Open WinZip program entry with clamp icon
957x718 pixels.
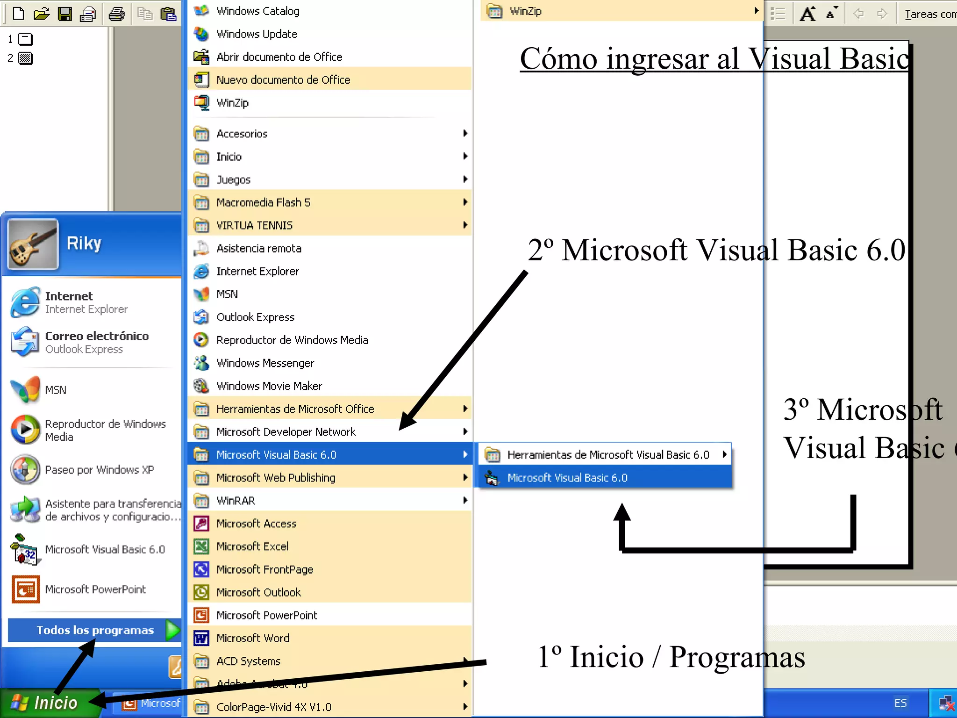330,102
